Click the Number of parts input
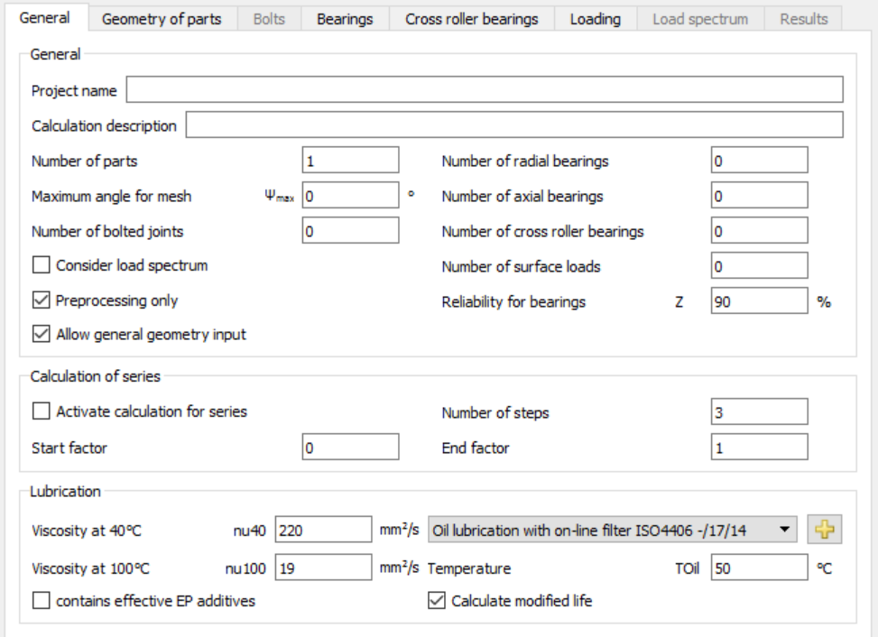The height and width of the screenshot is (637, 878). pyautogui.click(x=350, y=161)
